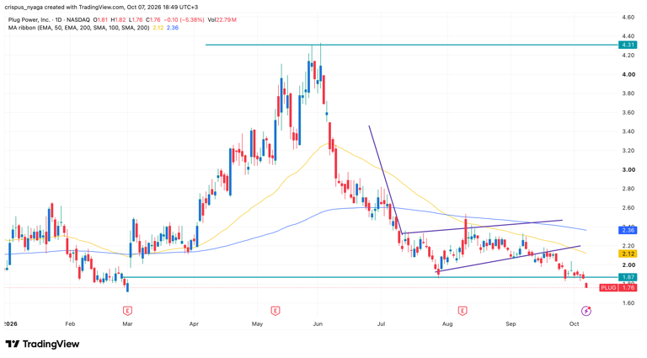Click the 1.60 price axis label

coord(628,302)
